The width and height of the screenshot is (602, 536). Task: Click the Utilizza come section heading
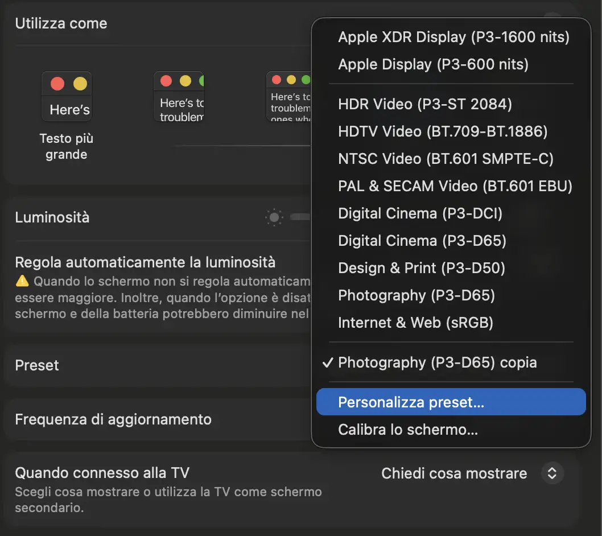(61, 23)
